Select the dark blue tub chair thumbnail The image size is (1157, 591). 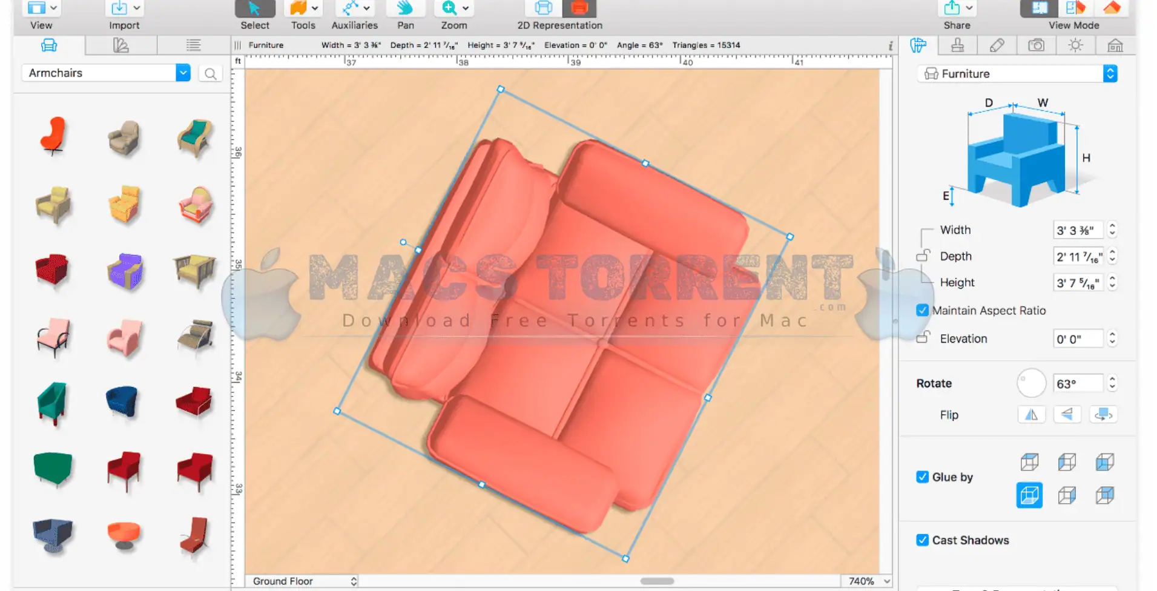123,401
